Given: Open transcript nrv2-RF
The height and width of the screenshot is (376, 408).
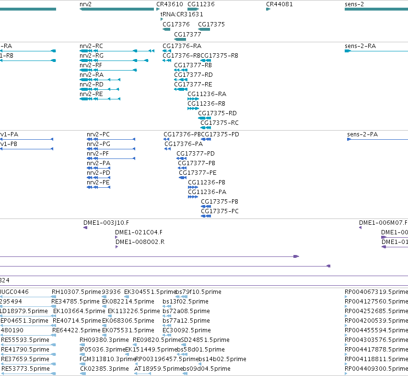Looking at the screenshot, I should tap(108, 70).
